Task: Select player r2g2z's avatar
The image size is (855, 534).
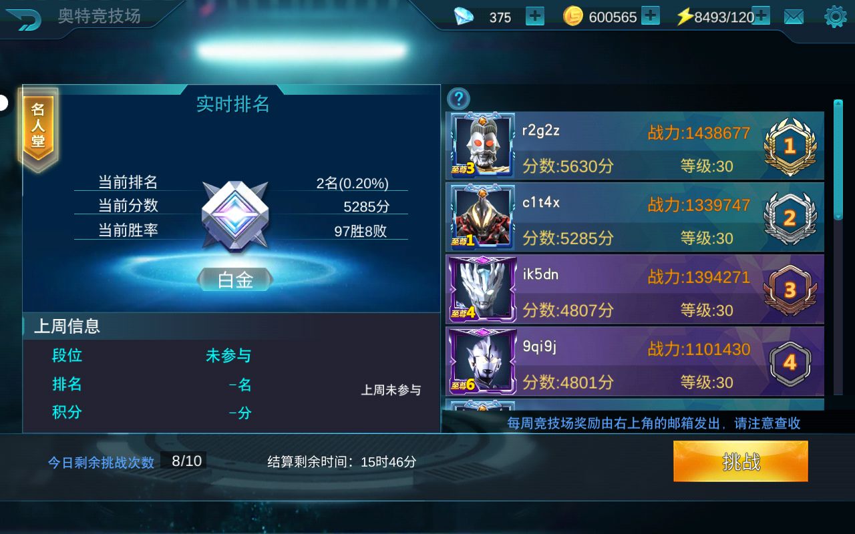Action: pyautogui.click(x=482, y=145)
